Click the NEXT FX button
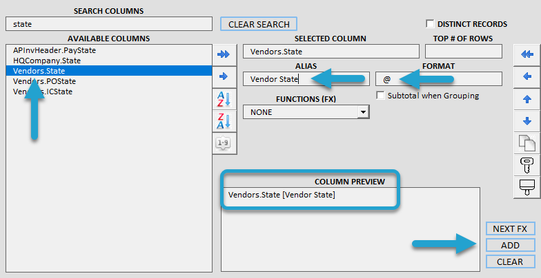The image size is (541, 278). (510, 228)
